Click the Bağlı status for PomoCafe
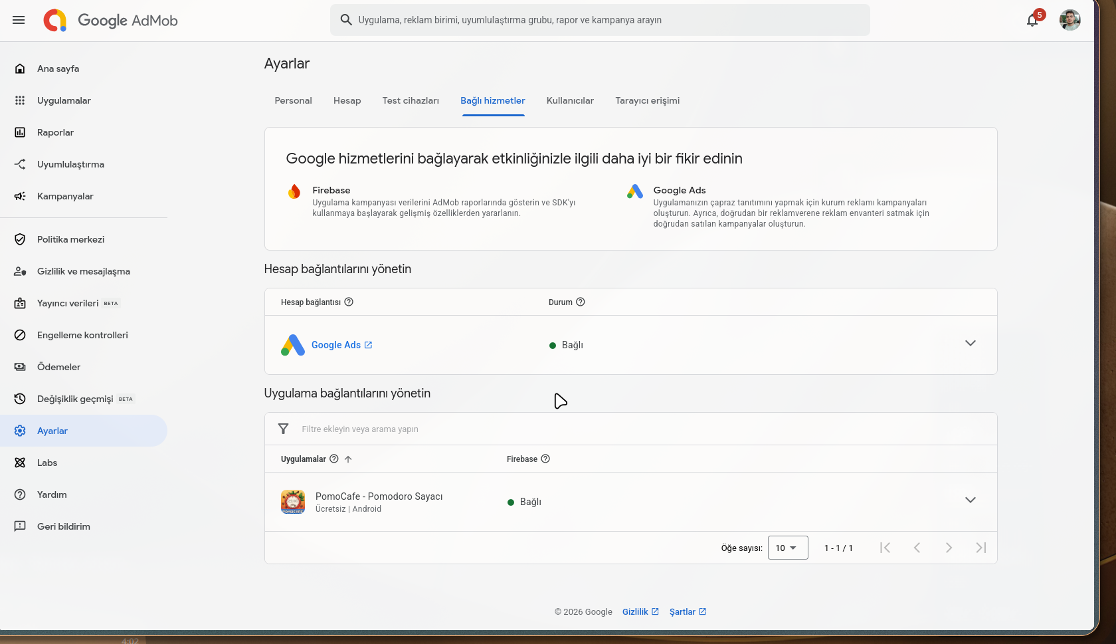The image size is (1116, 644). 524,502
